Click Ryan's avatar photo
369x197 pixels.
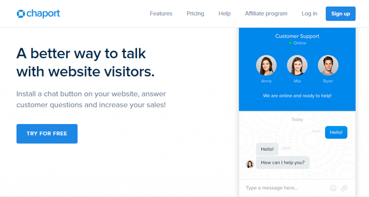[x=328, y=65]
